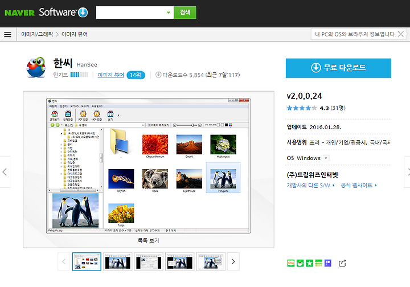Select black background swatch in HanSee preview

pos(227,125)
